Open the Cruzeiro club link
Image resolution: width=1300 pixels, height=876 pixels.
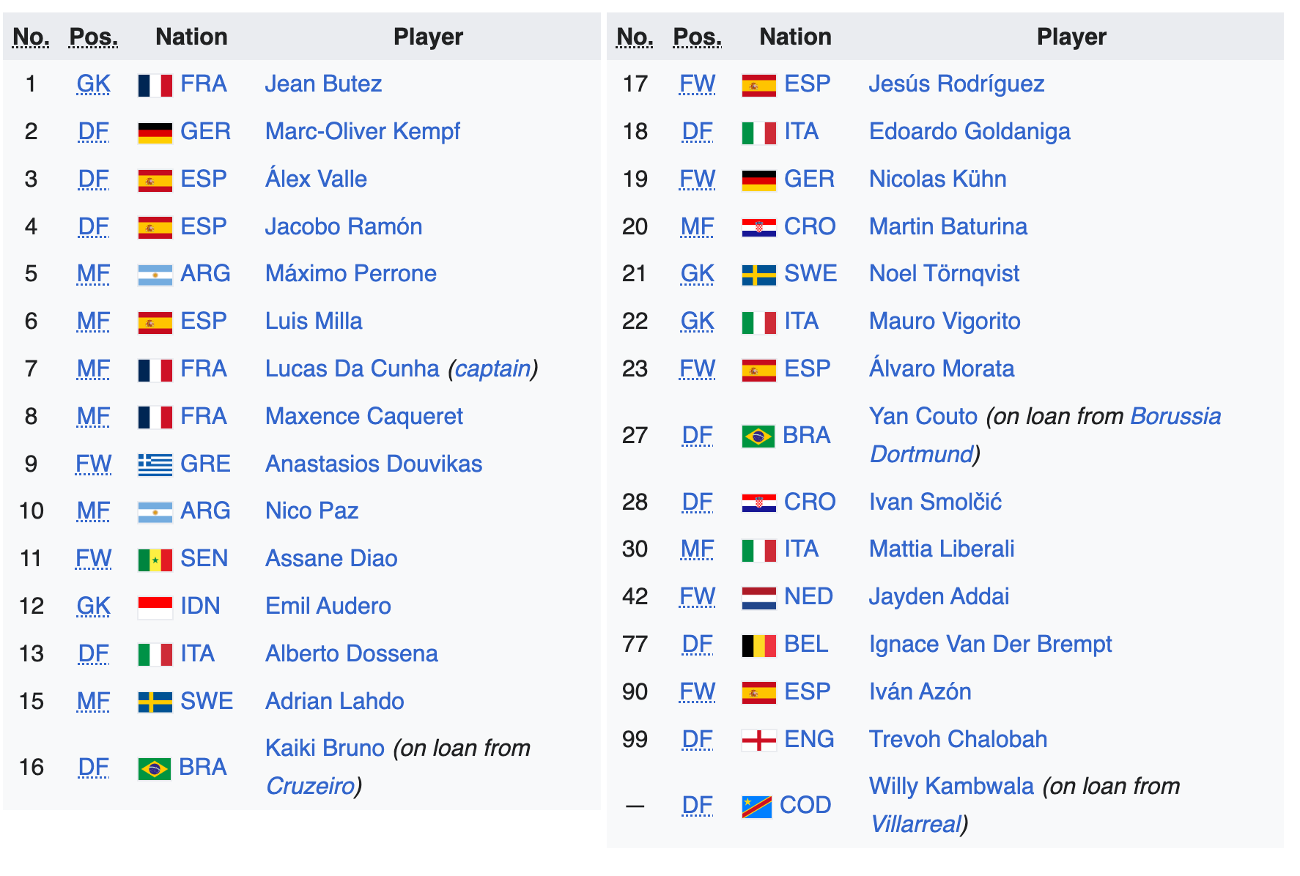click(310, 786)
